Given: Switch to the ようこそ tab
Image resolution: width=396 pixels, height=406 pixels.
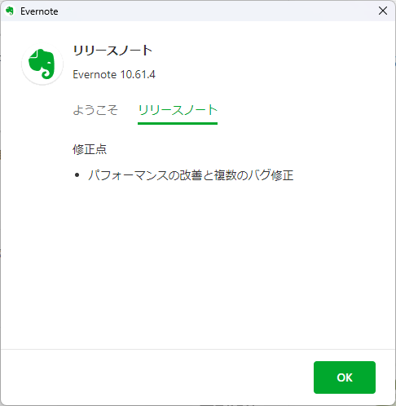Looking at the screenshot, I should [95, 110].
